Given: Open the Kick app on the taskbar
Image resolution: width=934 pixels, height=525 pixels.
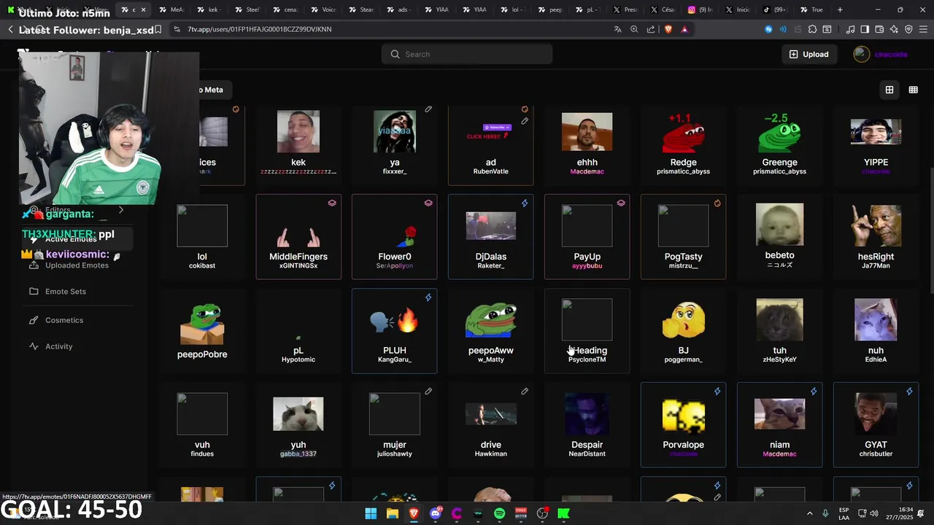Looking at the screenshot, I should (563, 513).
